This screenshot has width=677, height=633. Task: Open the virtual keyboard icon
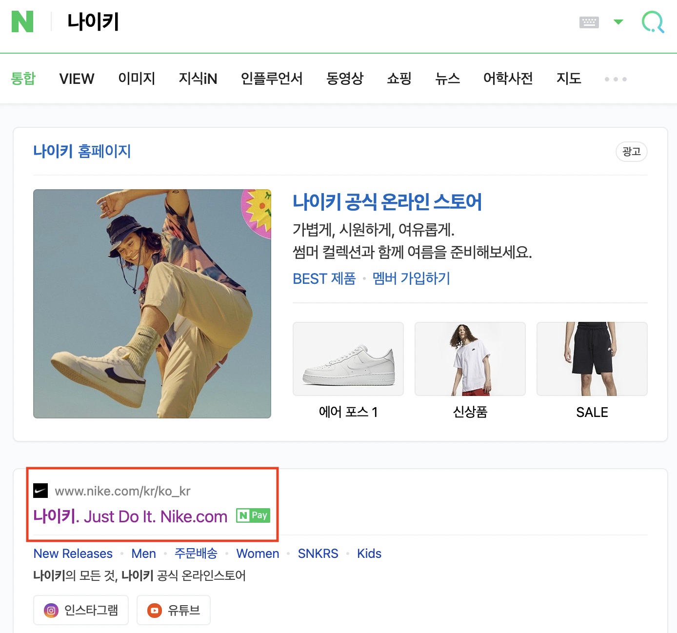(x=589, y=22)
